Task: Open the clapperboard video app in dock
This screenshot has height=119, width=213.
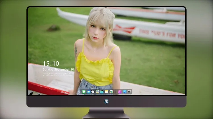Action: [102, 92]
